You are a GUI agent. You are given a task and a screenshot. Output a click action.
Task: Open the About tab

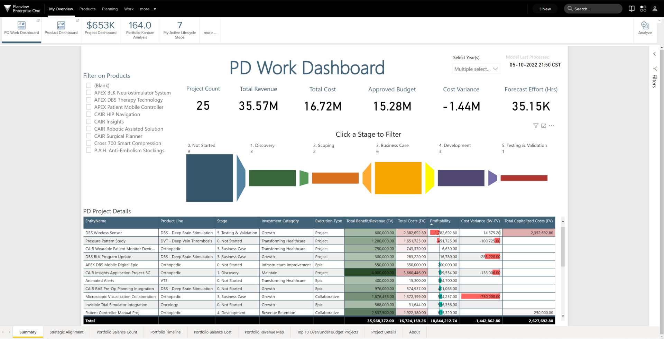[x=414, y=332]
